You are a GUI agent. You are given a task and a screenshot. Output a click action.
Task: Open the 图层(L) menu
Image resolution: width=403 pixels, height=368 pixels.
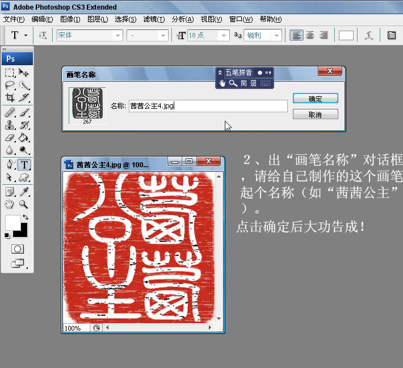pos(98,19)
